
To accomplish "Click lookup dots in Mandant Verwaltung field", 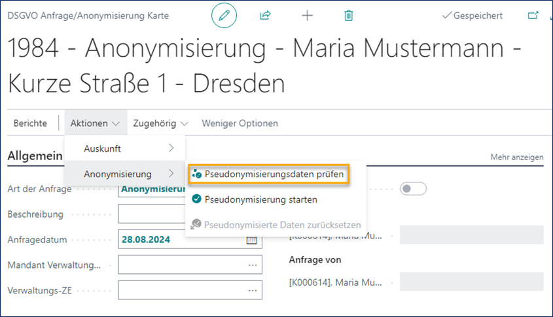I will coord(253,265).
